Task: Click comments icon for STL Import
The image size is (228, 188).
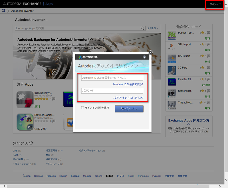Action: (208, 44)
